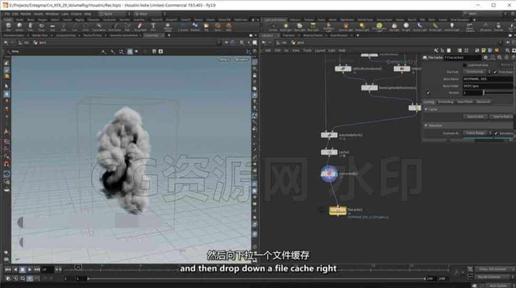The width and height of the screenshot is (516, 288).
Task: Click Save to Disk in Background button
Action: tap(501, 116)
